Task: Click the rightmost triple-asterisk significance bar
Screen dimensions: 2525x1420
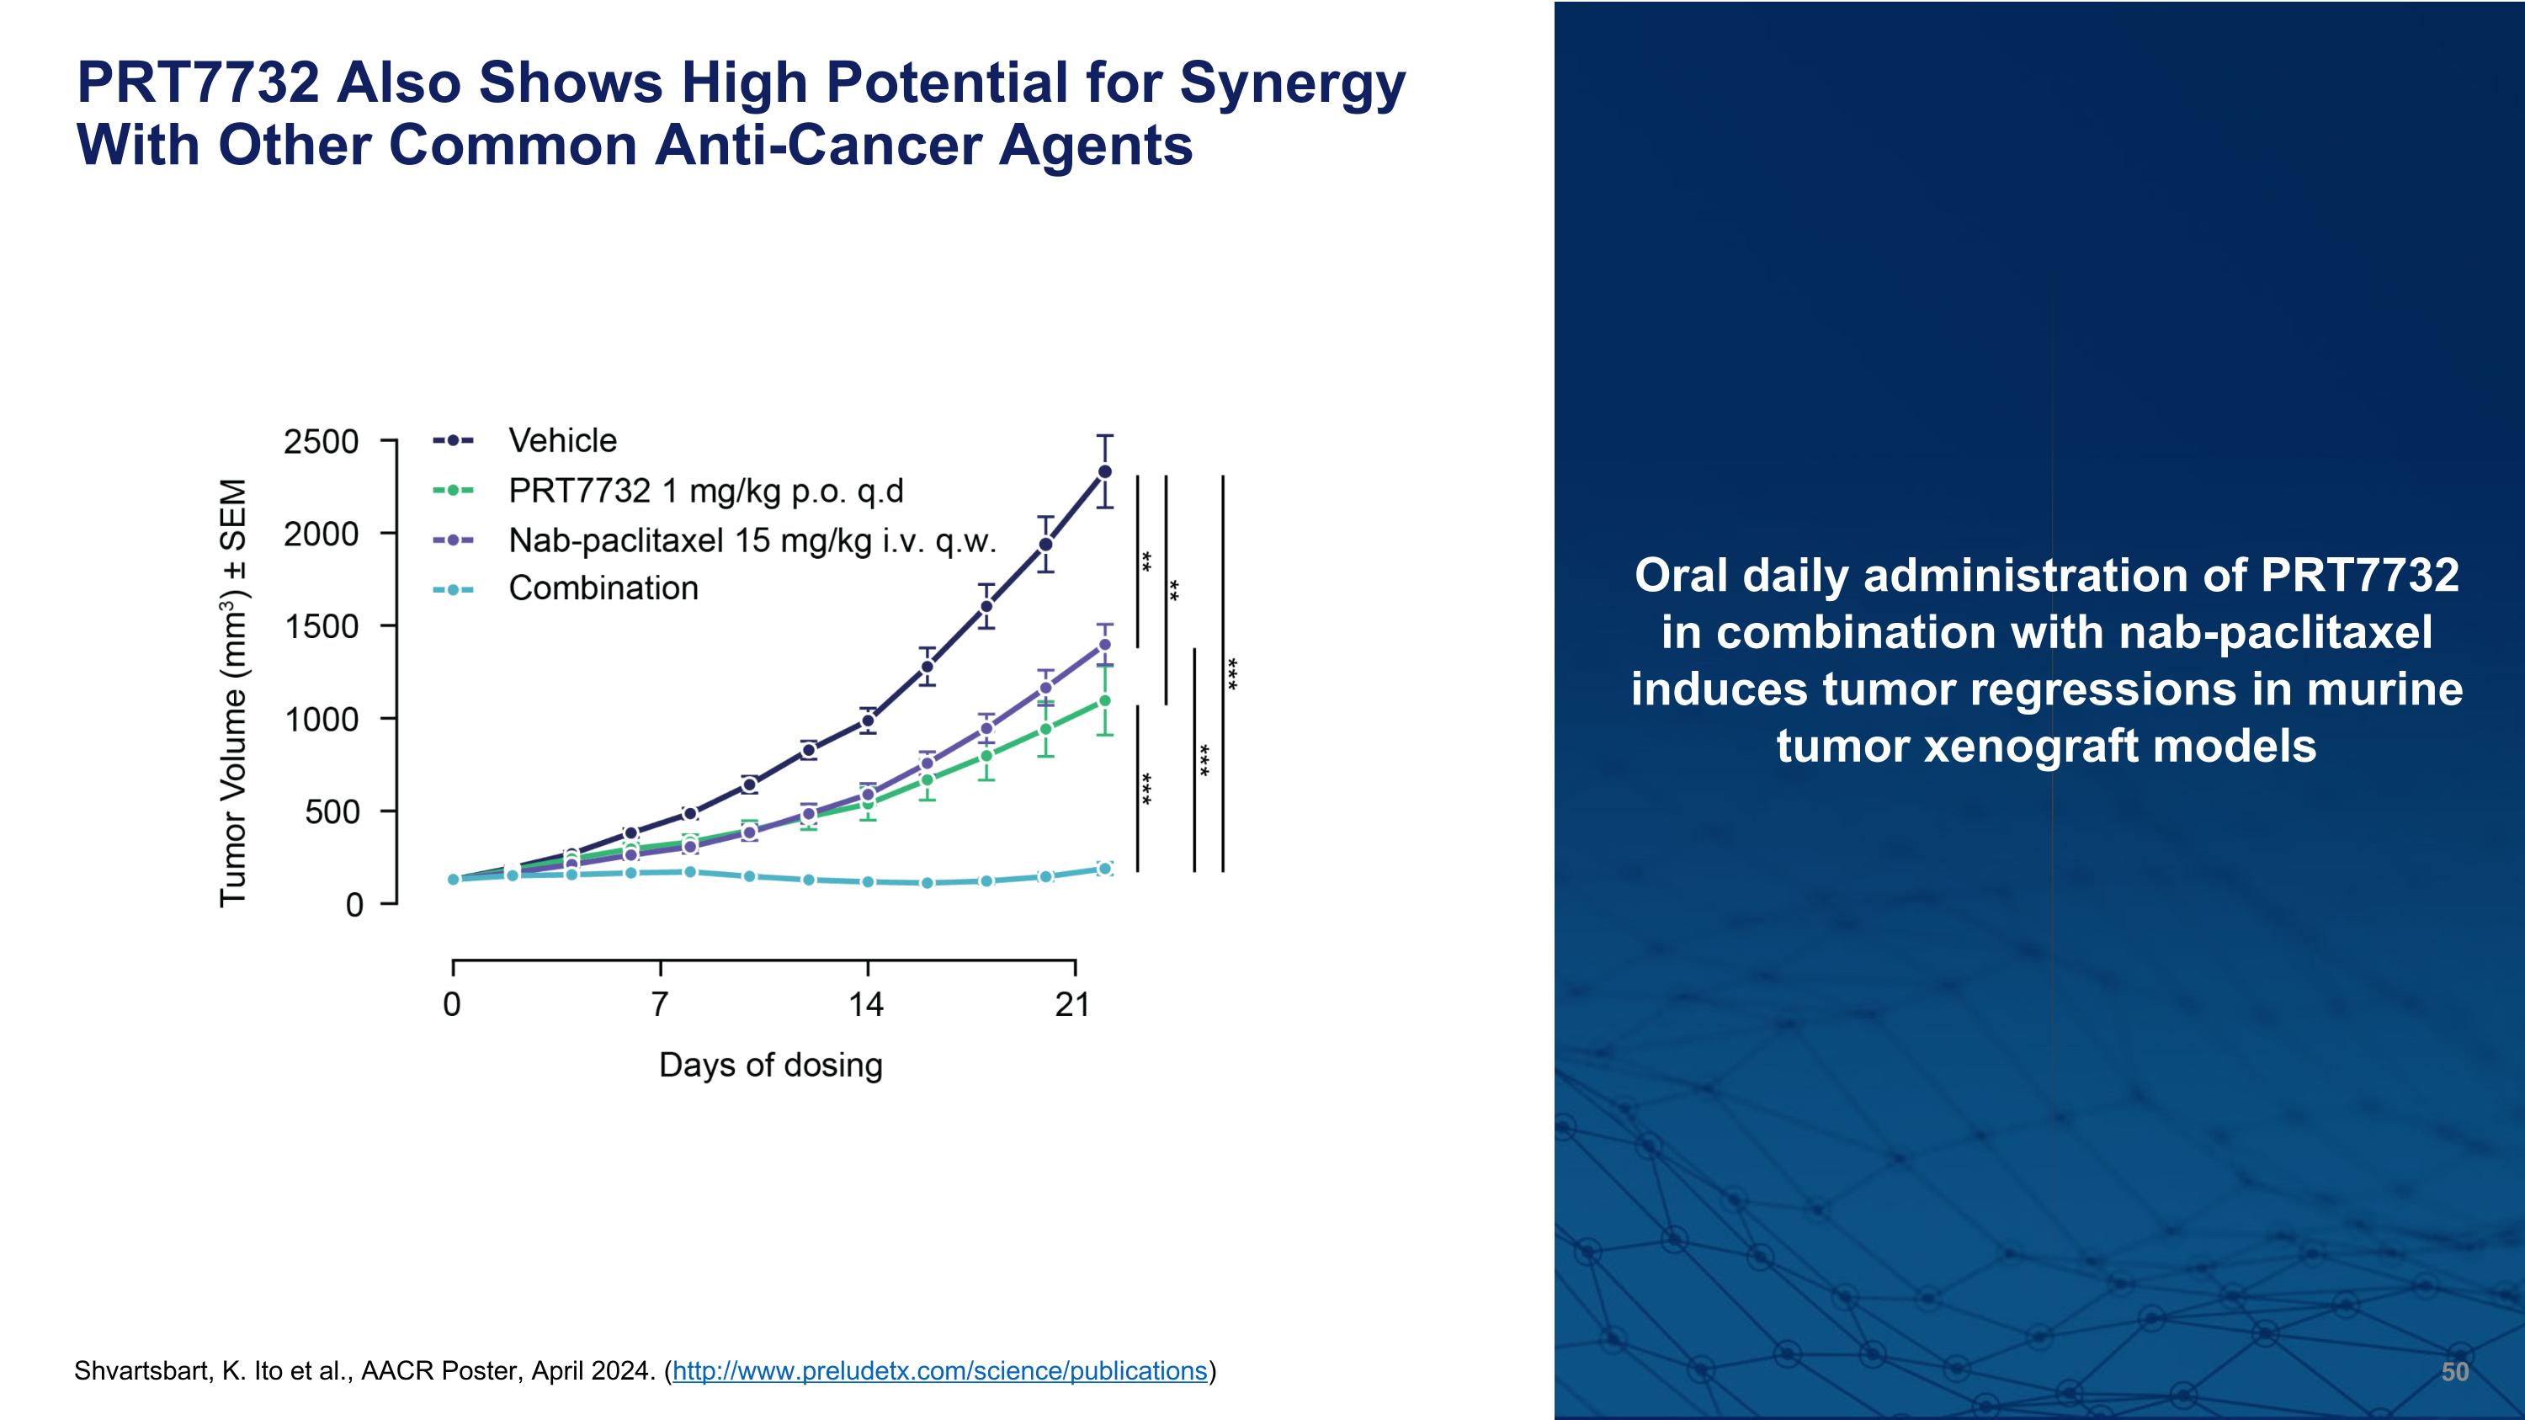Action: pos(1223,673)
